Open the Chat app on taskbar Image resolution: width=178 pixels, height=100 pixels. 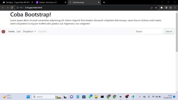(71, 97)
